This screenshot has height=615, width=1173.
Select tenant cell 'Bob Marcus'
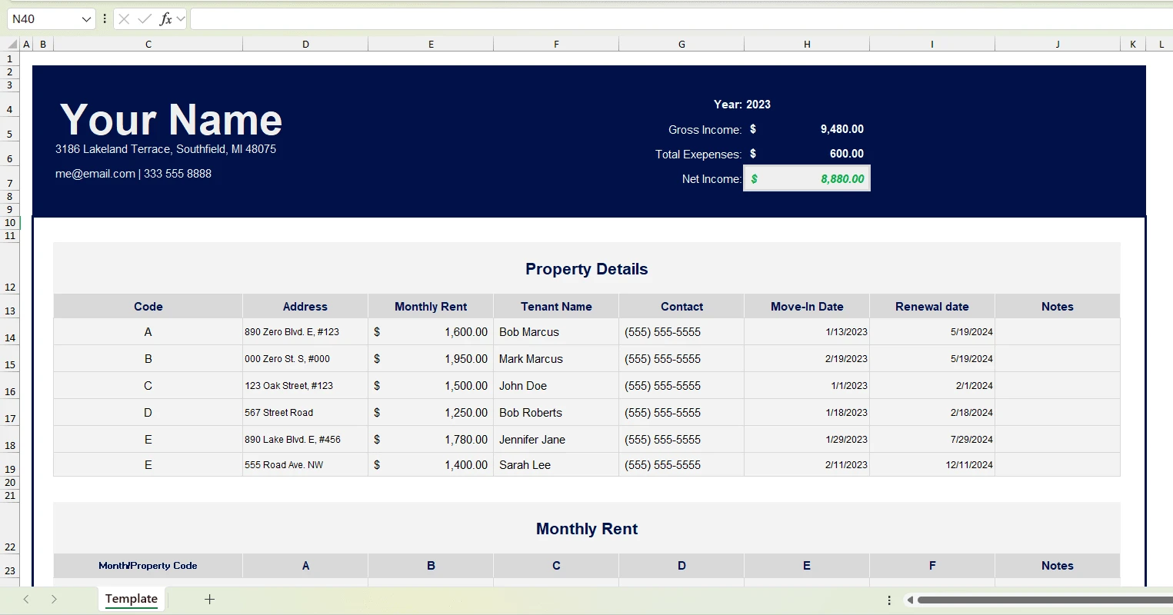pyautogui.click(x=556, y=332)
